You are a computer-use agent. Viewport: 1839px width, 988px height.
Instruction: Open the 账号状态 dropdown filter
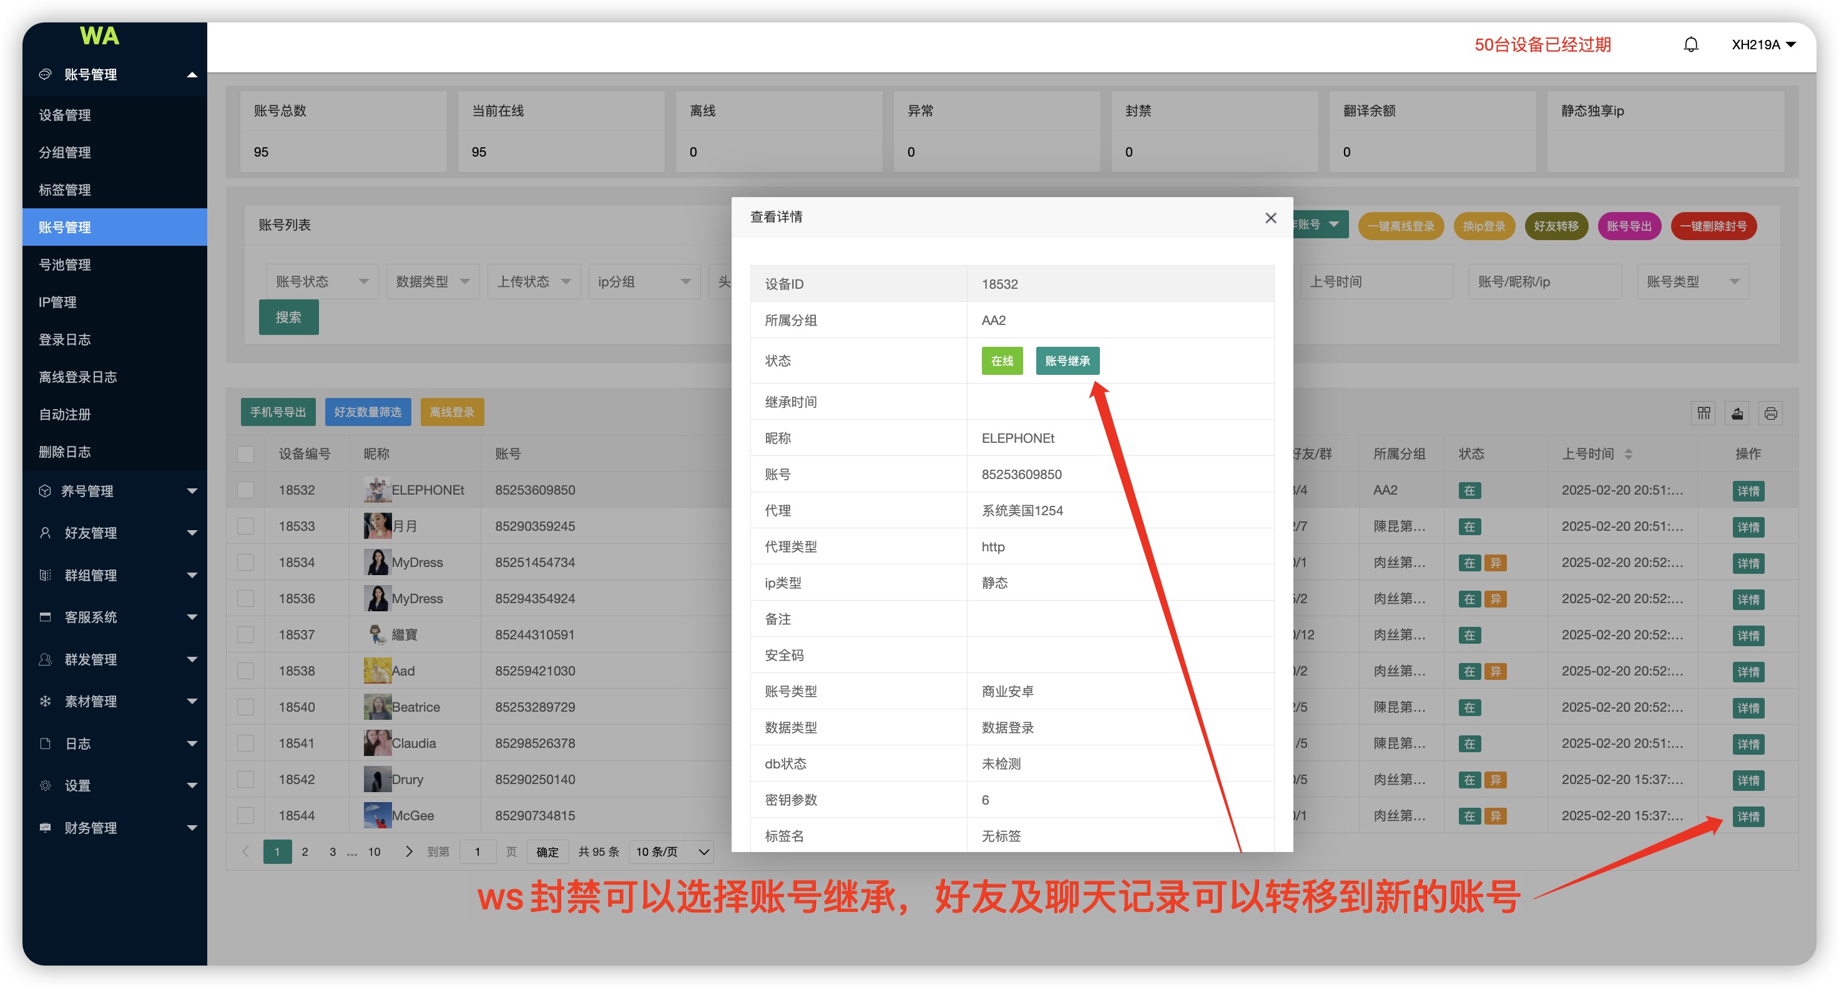point(322,282)
